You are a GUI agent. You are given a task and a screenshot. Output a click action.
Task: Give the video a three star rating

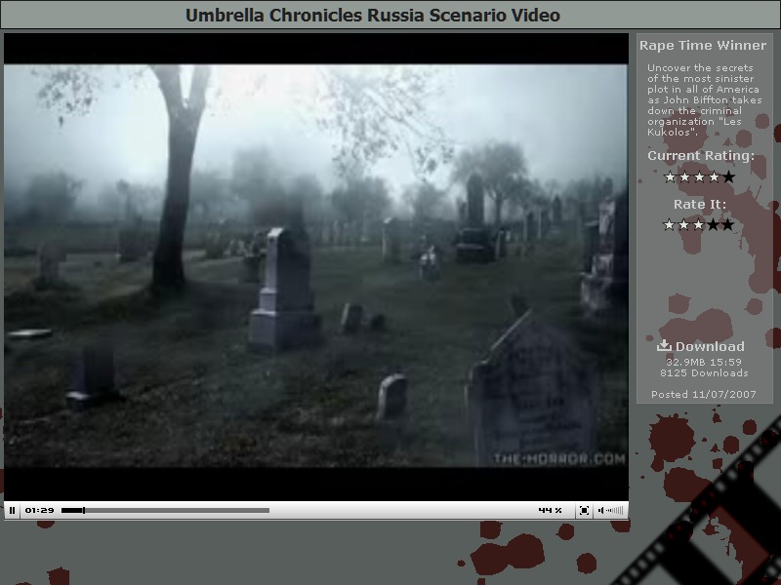tap(699, 224)
